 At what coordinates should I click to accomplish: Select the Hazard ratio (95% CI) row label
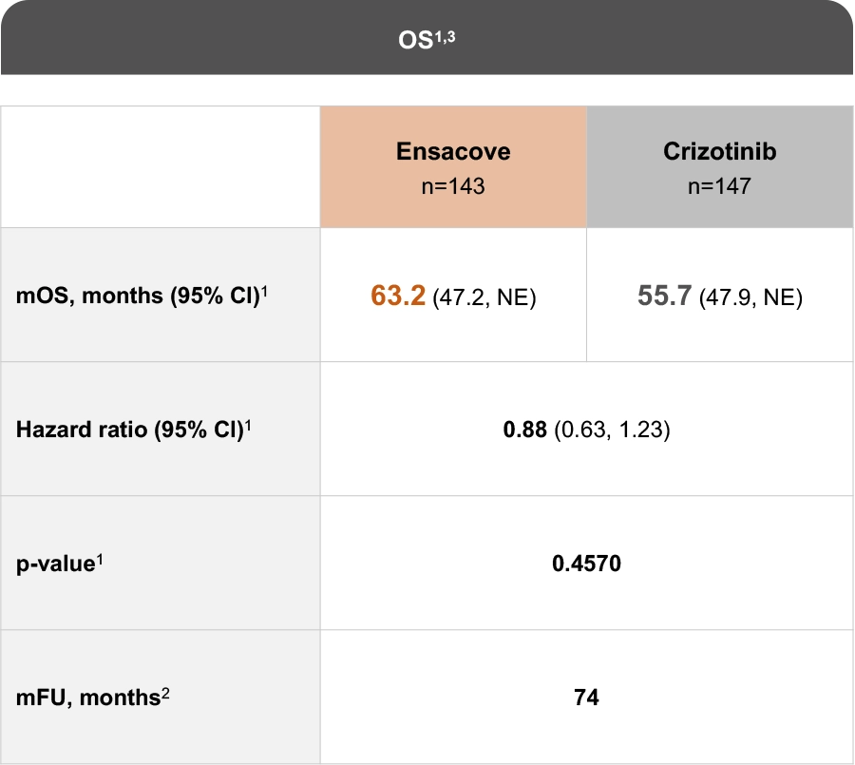(x=130, y=430)
